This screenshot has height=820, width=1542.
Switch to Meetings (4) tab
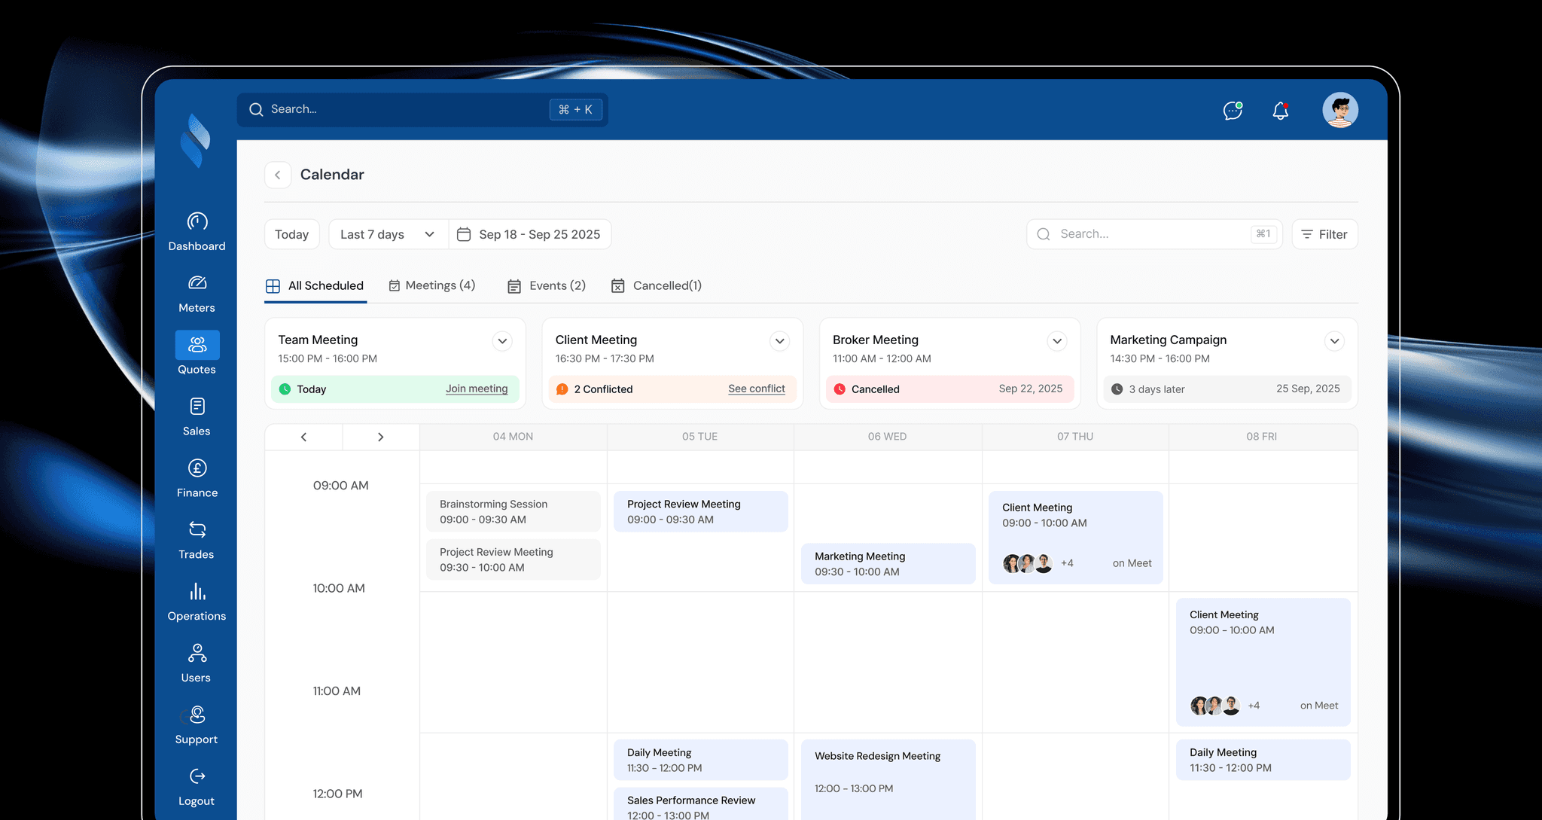click(x=432, y=285)
